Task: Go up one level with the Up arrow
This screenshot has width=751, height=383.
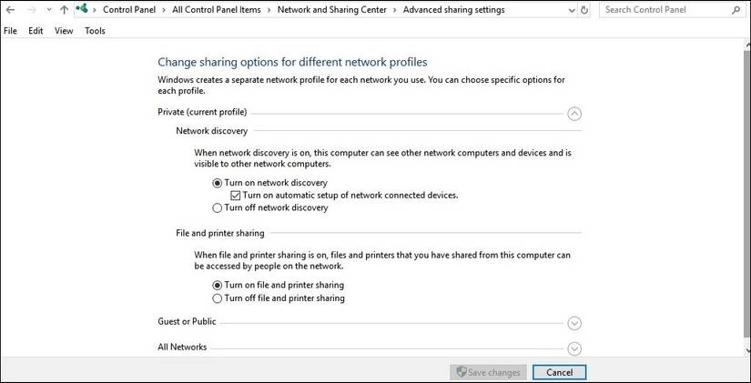Action: 64,10
